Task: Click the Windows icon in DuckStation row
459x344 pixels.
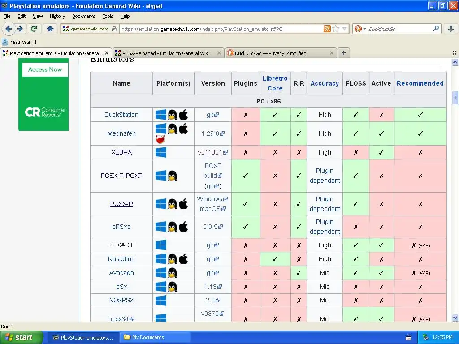Action: [161, 115]
